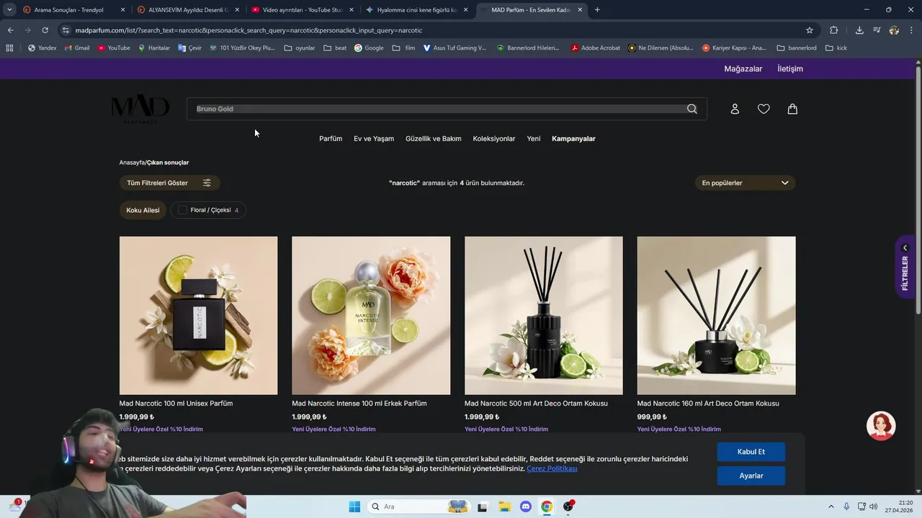Click the İletişim link
Viewport: 922px width, 518px height.
tap(790, 69)
